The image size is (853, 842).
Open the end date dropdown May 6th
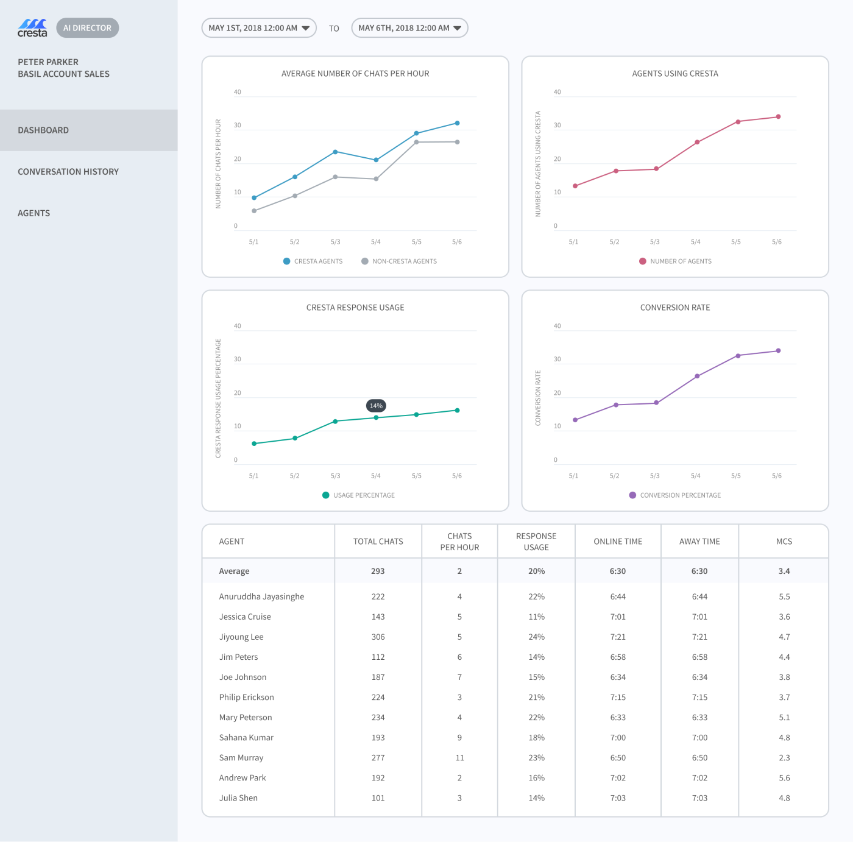coord(409,28)
